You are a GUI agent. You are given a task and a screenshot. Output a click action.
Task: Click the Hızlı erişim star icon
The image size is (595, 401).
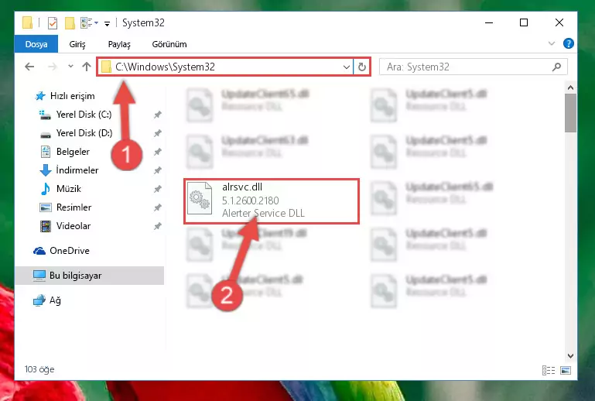pos(40,96)
